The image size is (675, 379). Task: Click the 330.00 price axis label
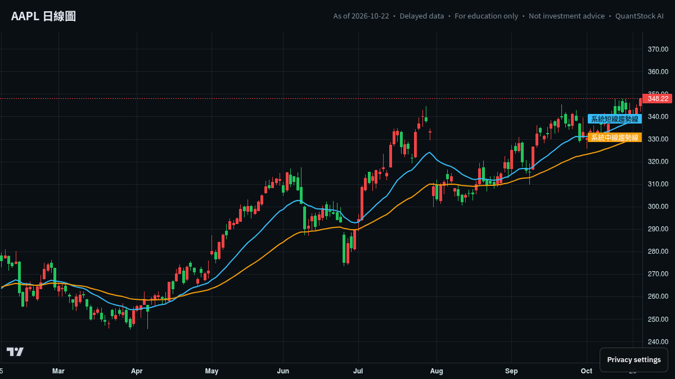[x=658, y=139]
